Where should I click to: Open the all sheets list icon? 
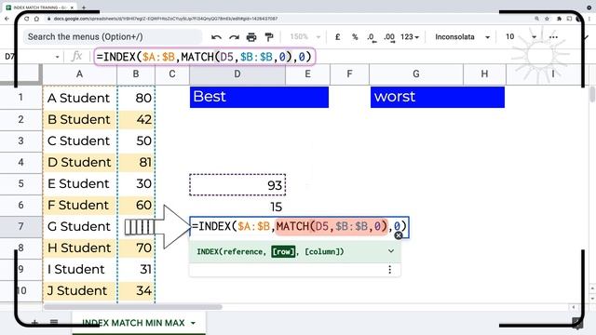point(54,323)
